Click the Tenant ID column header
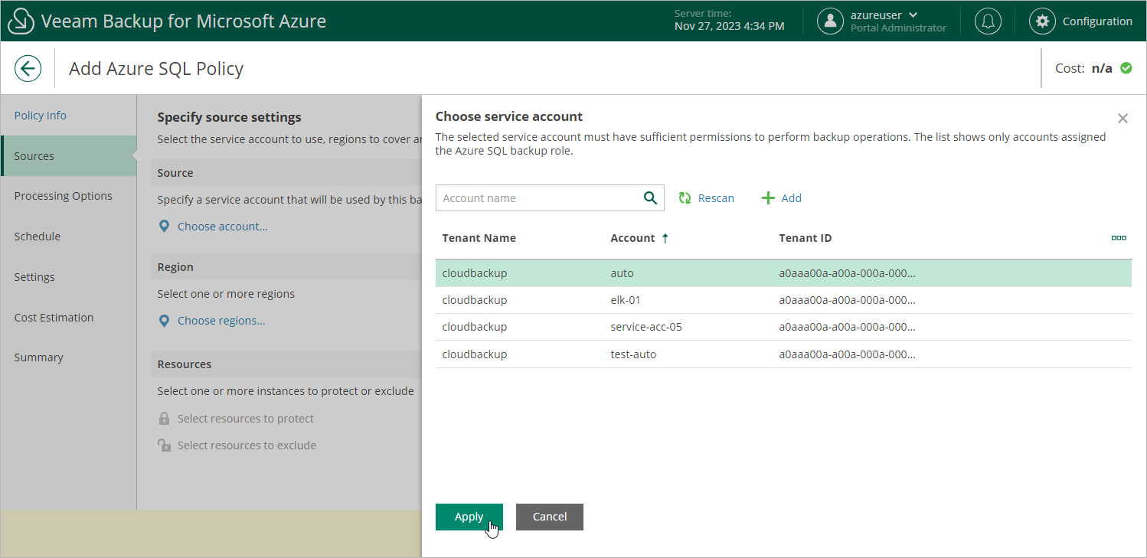 pyautogui.click(x=805, y=238)
